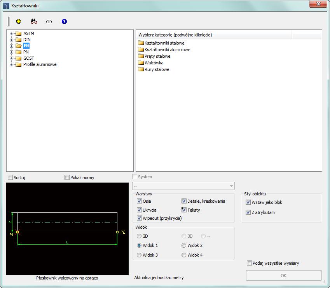Uncheck the Teksty checkbox
The image size is (330, 288).
click(x=184, y=210)
